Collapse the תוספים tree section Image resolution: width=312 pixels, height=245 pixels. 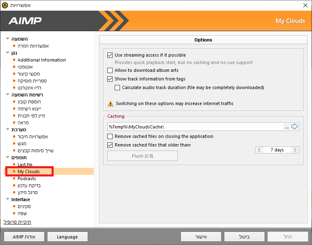(x=7, y=157)
